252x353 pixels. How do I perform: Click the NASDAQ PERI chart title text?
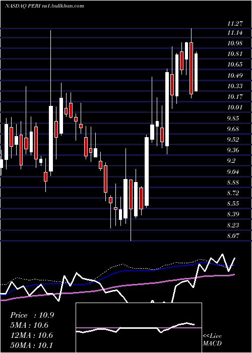[44, 6]
